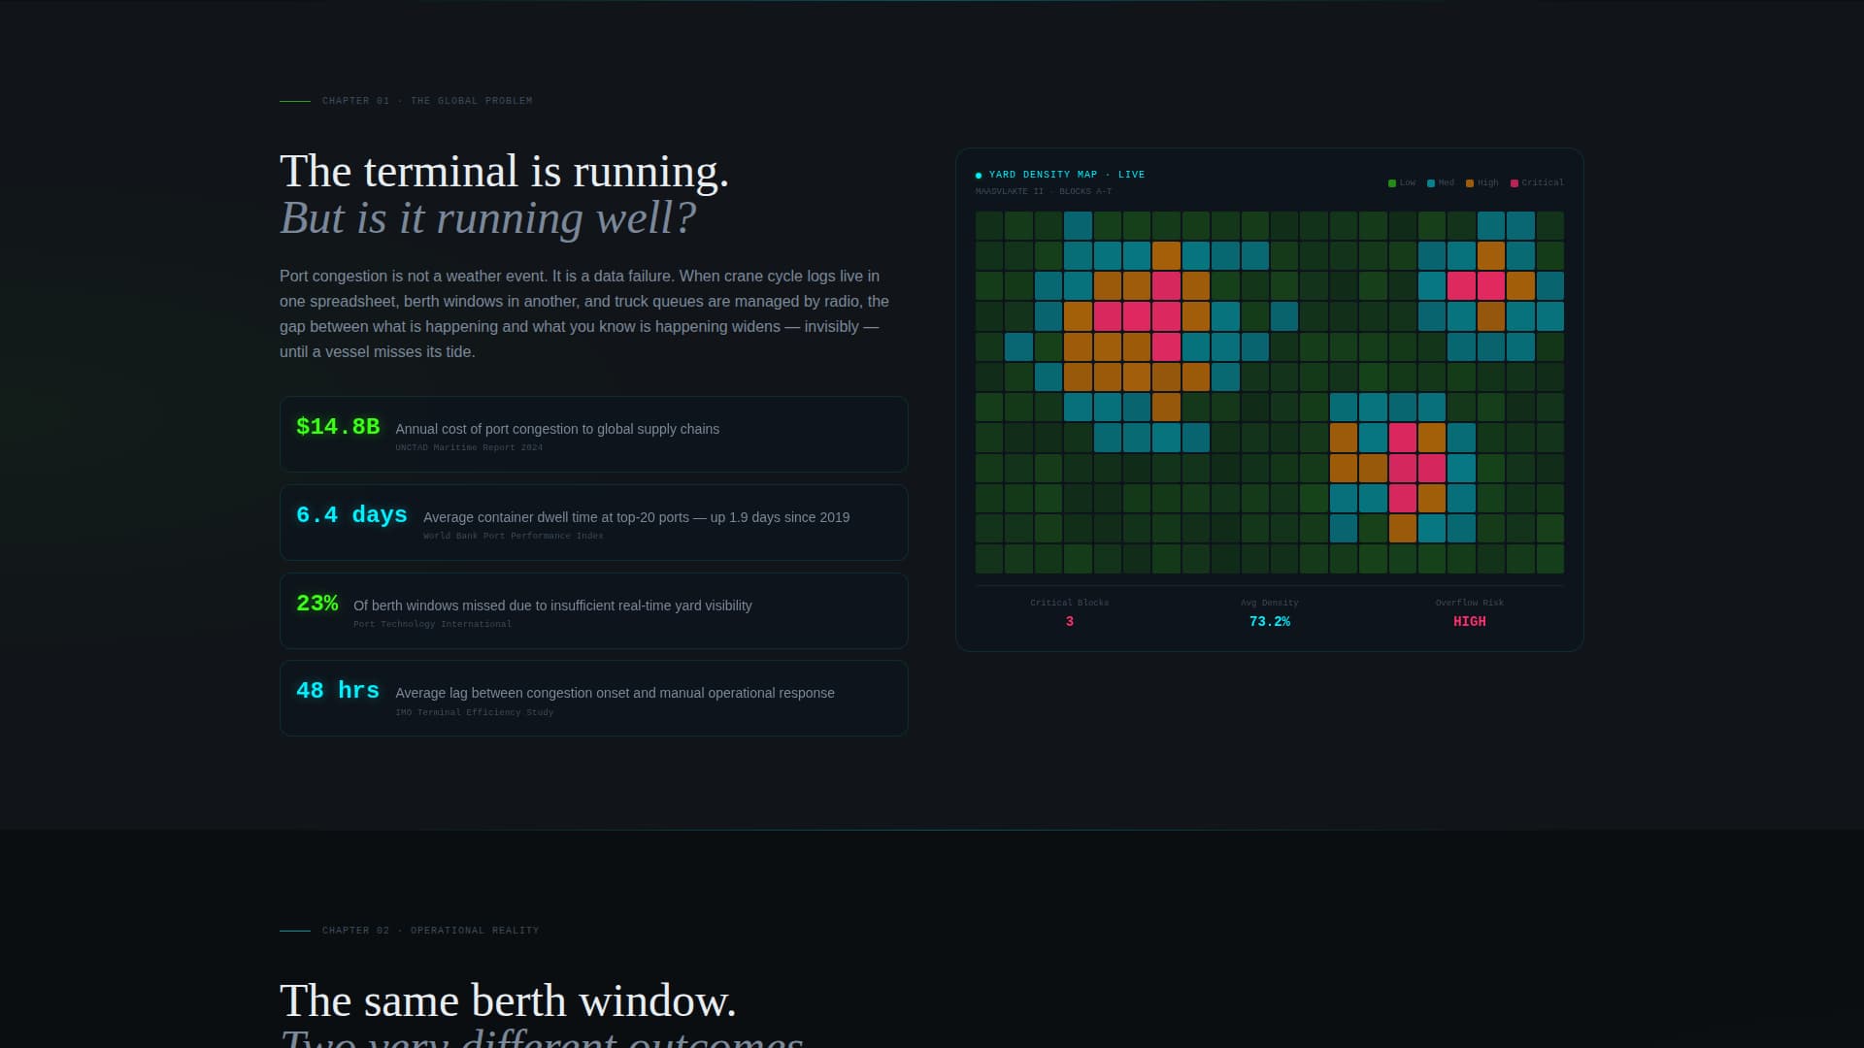Click the pink Critical legend swatch
Image resolution: width=1864 pixels, height=1048 pixels.
1514,183
